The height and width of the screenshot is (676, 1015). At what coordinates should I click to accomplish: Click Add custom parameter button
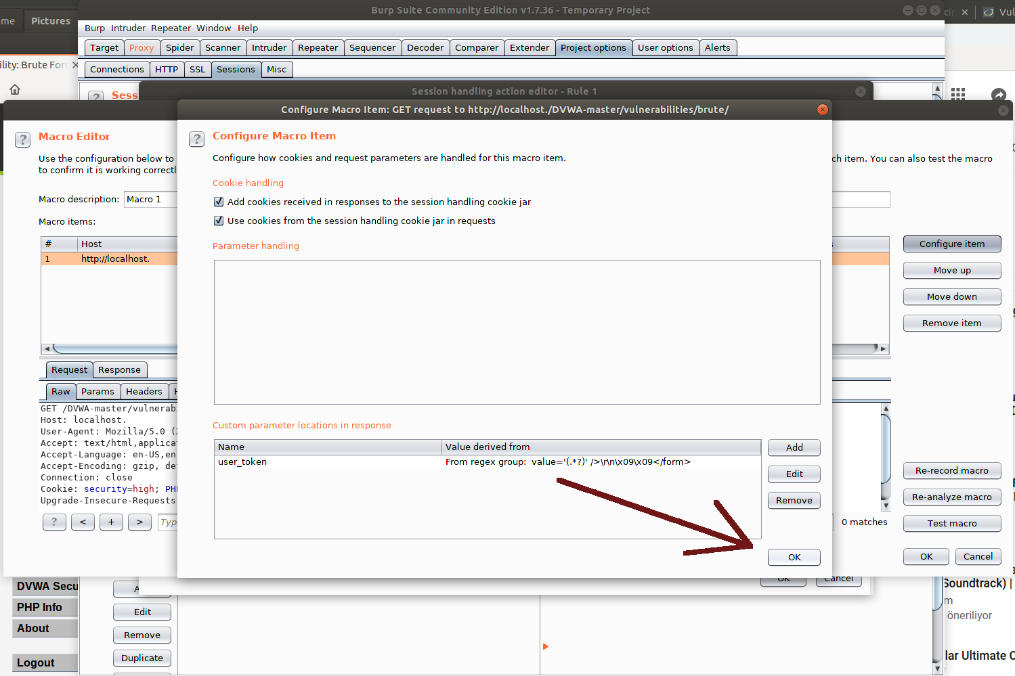[x=794, y=447]
